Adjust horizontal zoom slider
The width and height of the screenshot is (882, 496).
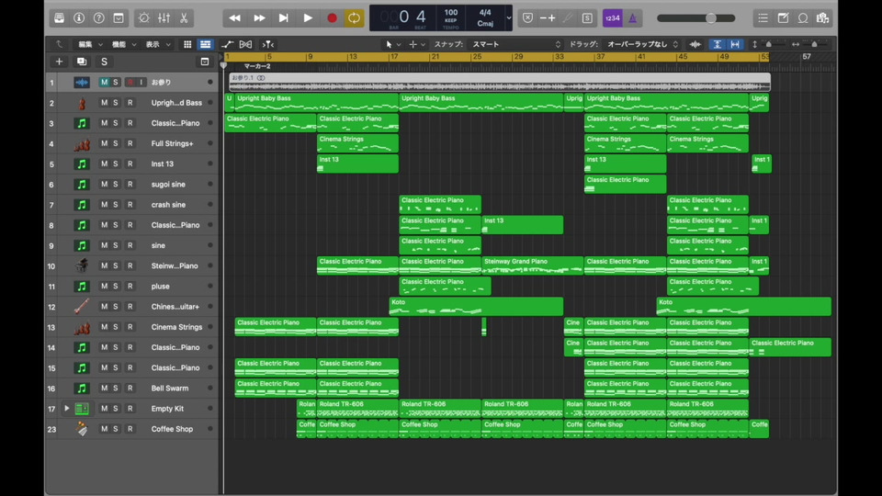pos(813,44)
